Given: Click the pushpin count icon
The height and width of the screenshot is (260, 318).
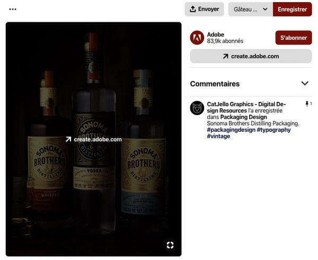Looking at the screenshot, I should click(x=307, y=104).
